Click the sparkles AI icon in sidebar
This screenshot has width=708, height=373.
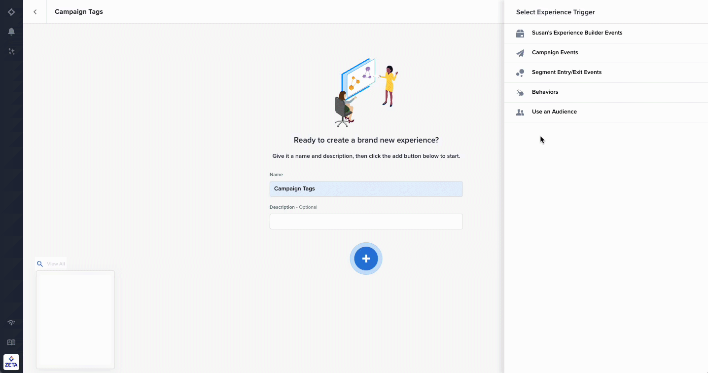(x=11, y=51)
